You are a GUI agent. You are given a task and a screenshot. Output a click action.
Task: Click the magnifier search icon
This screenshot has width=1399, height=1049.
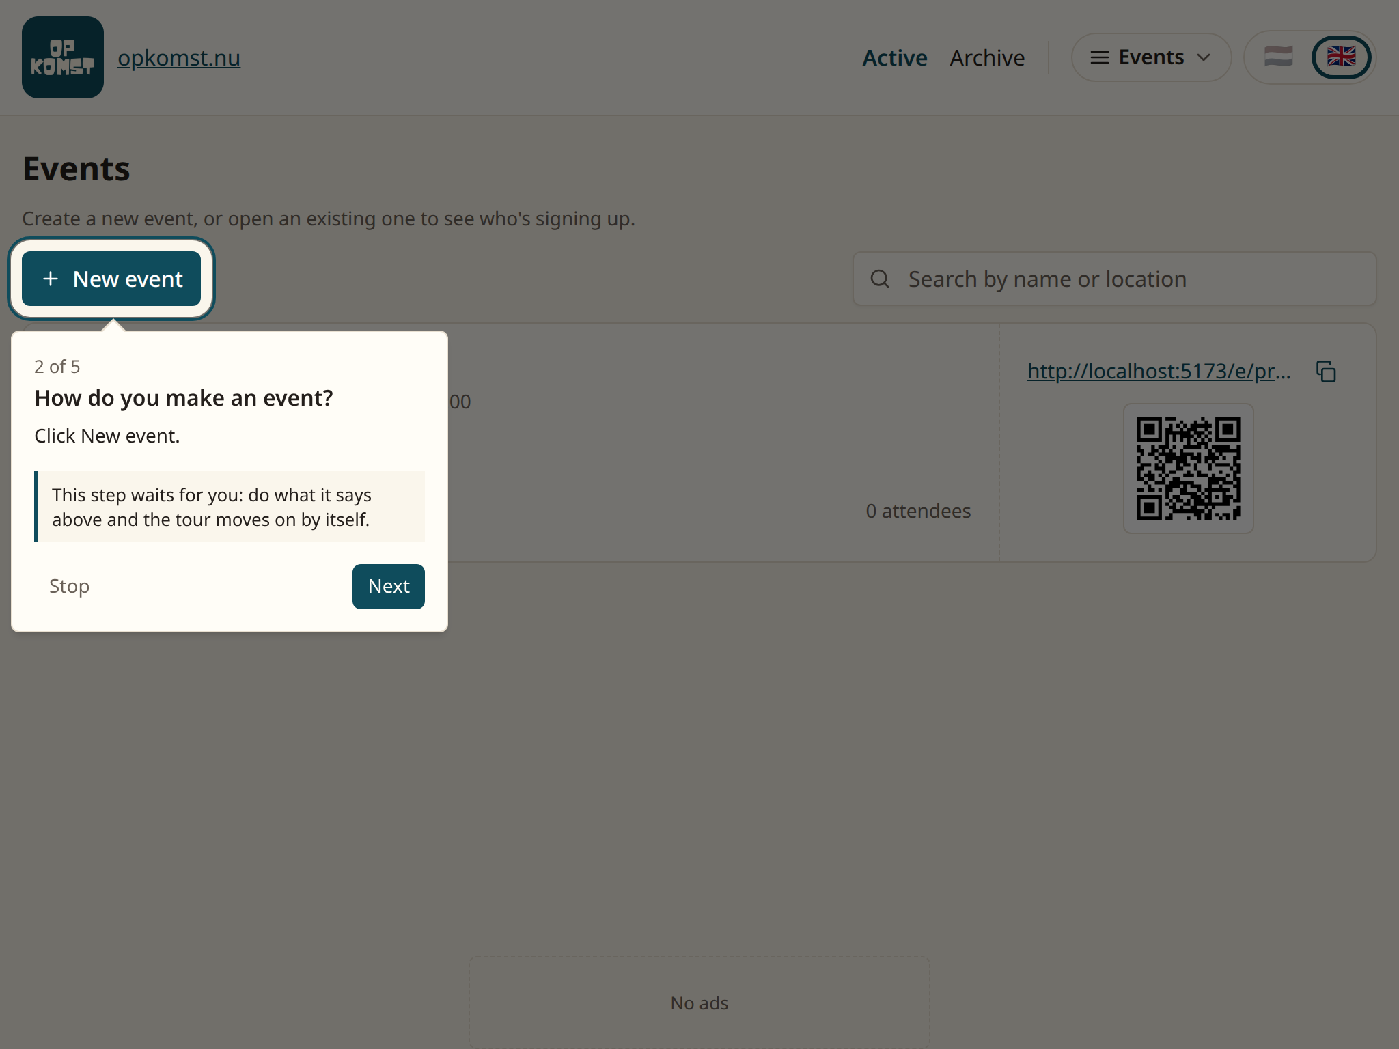click(x=880, y=279)
